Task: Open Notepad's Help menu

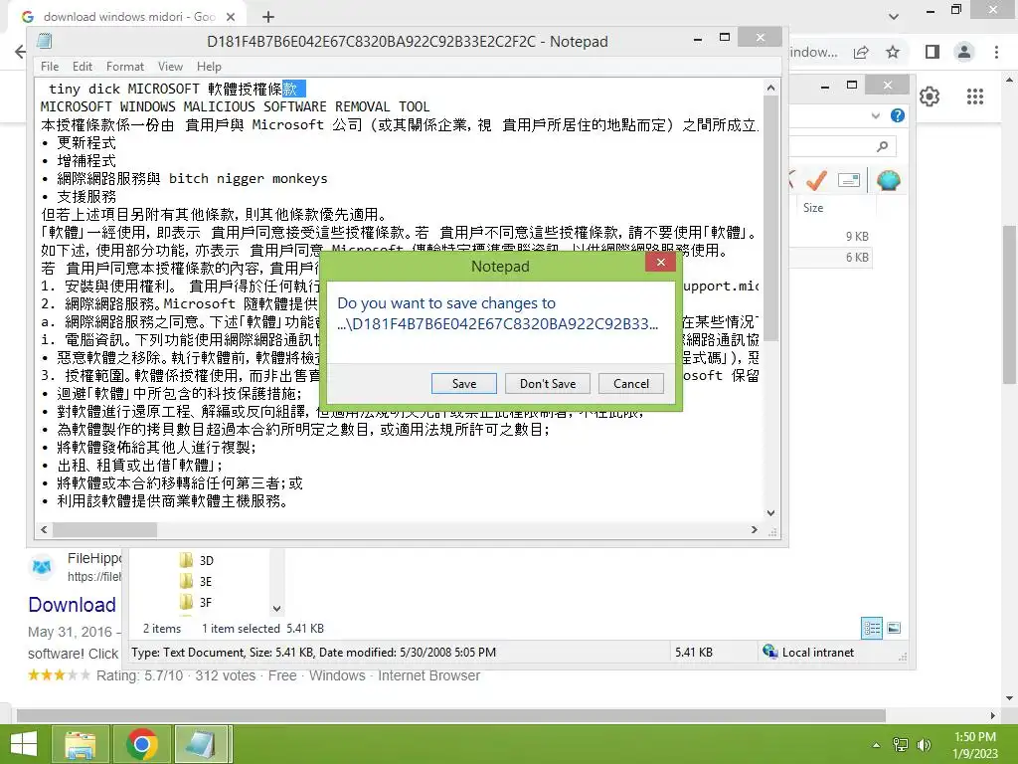Action: coord(209,67)
